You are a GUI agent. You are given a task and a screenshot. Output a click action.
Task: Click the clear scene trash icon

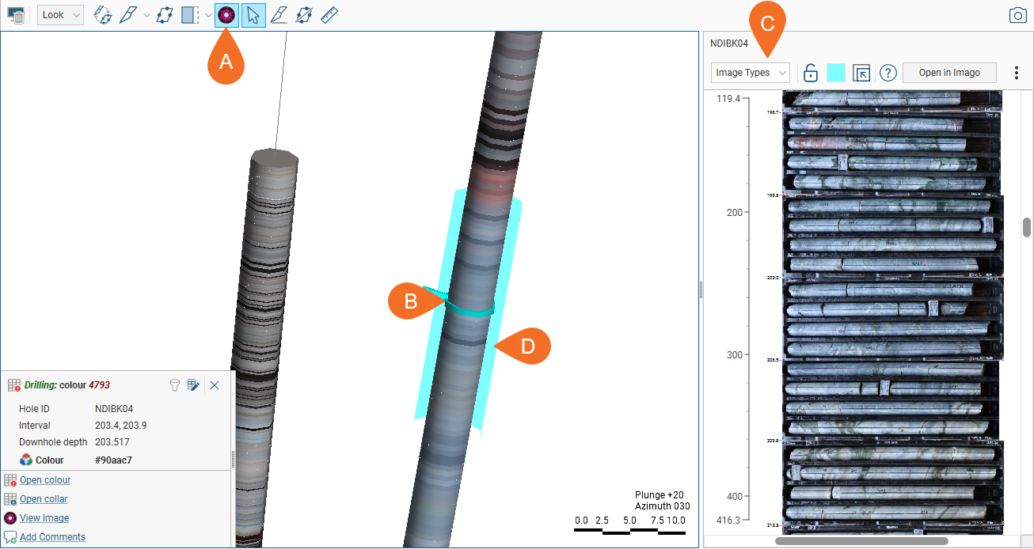coord(16,15)
